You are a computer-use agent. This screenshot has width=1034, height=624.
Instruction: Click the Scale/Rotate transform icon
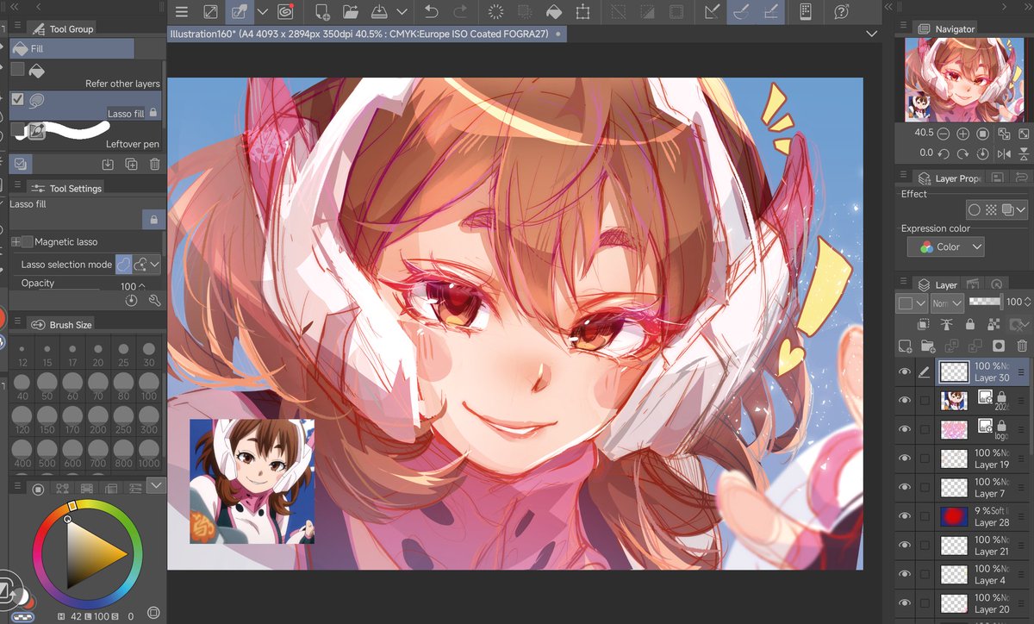coord(583,12)
